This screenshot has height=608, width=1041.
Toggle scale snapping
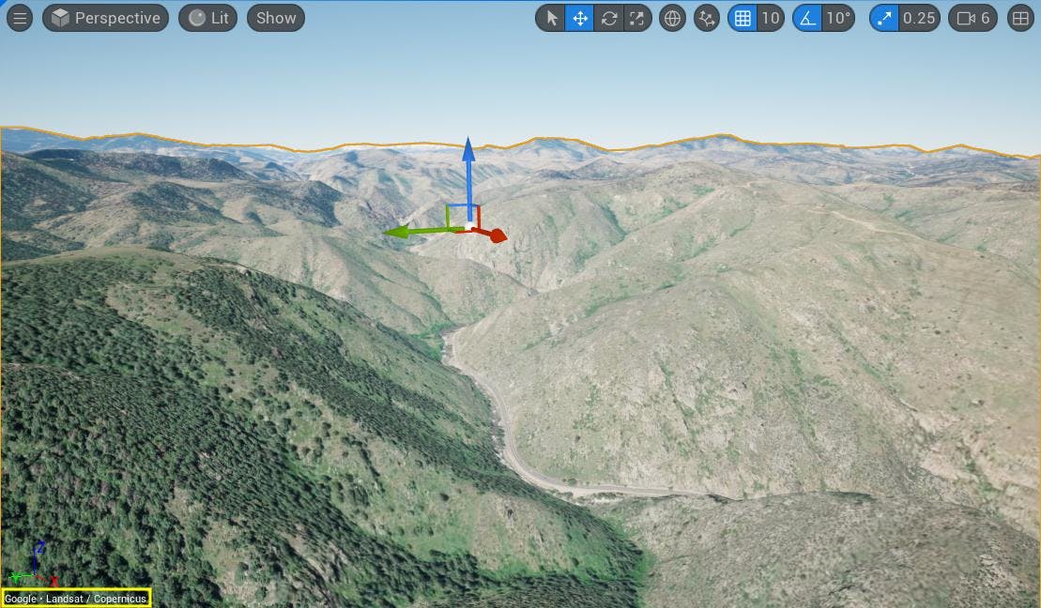[x=884, y=17]
